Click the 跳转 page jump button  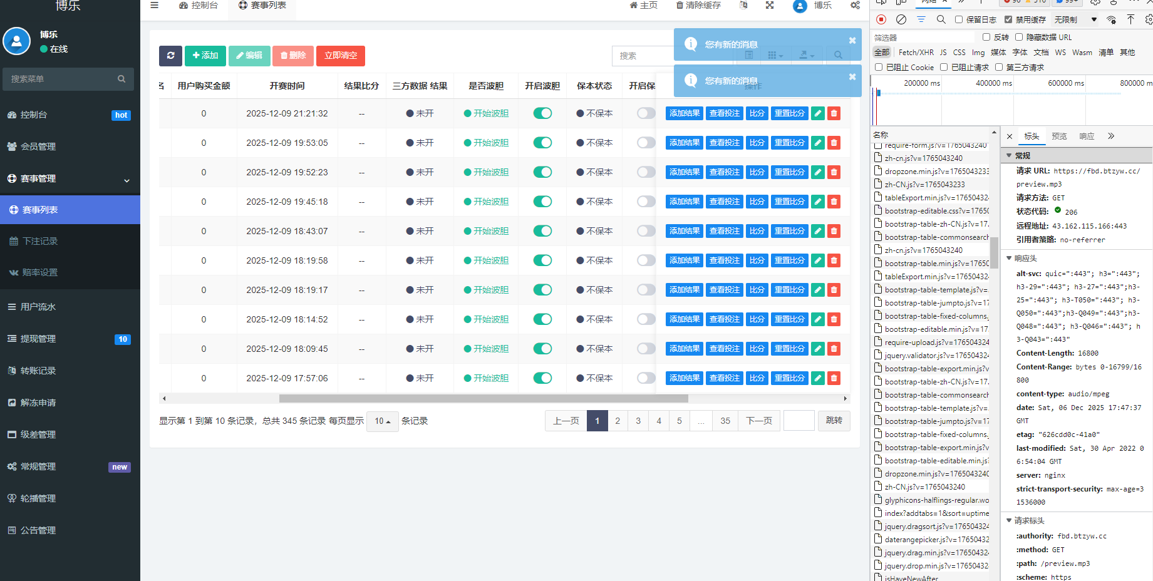pos(834,421)
